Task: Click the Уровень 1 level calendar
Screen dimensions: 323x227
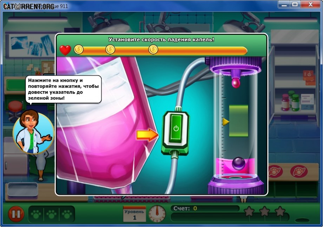Action: [134, 214]
